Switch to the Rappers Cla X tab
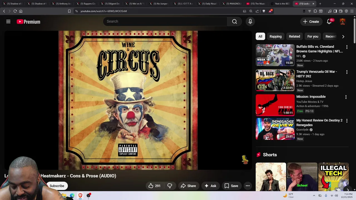The image size is (356, 200). (86, 4)
